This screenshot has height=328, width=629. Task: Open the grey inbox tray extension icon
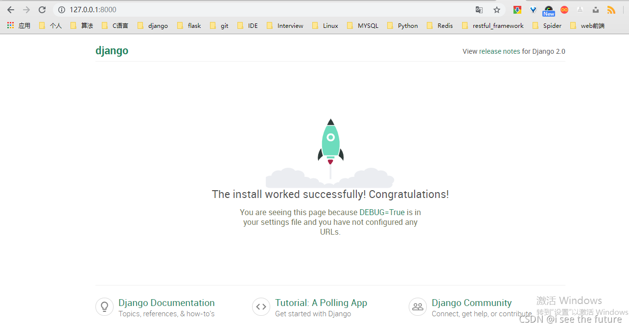[596, 10]
